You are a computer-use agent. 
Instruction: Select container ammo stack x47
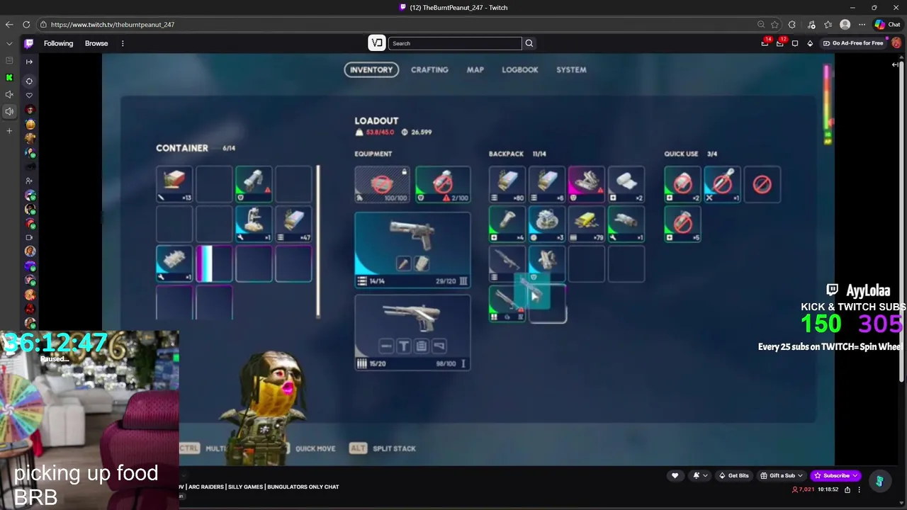(293, 224)
